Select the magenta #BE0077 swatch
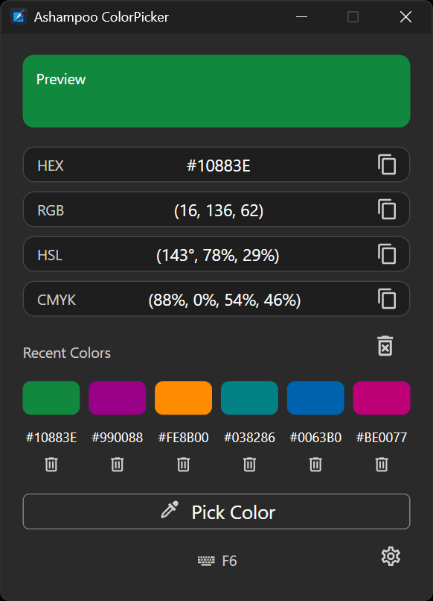The height and width of the screenshot is (601, 433). tap(382, 398)
